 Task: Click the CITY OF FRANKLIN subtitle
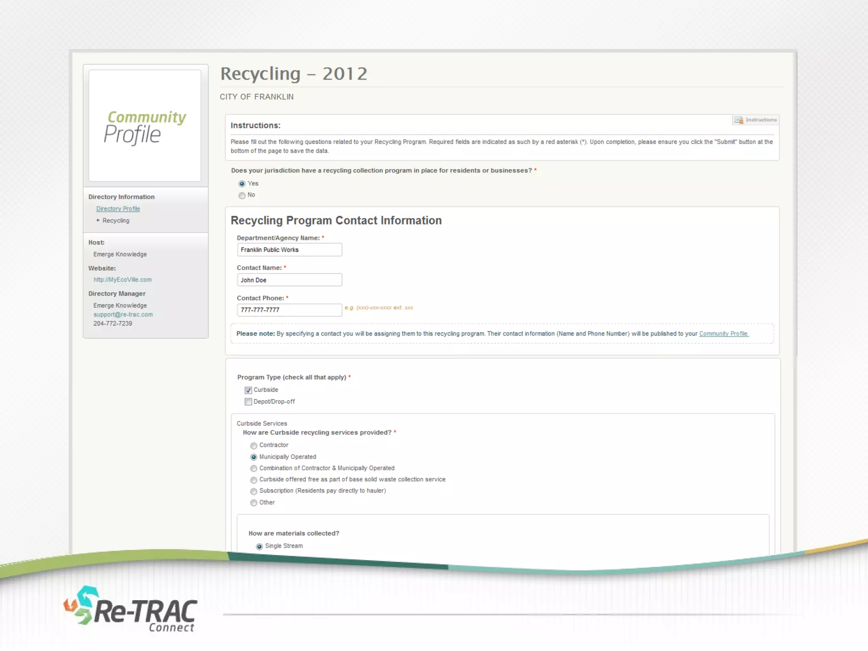[256, 97]
